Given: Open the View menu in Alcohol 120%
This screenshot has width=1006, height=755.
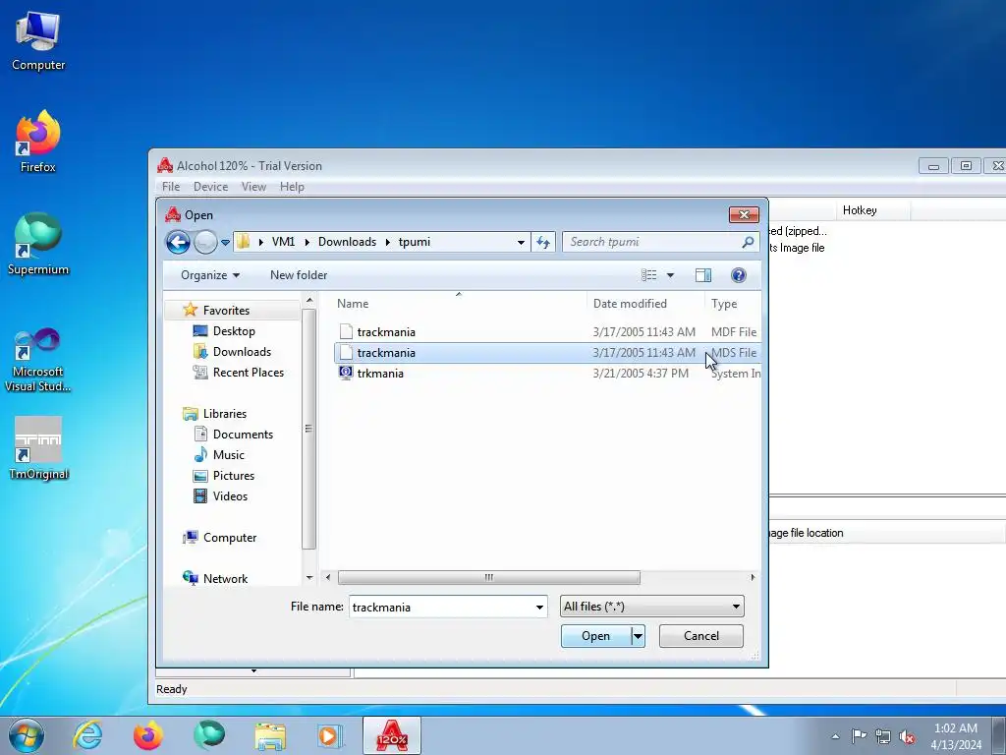Looking at the screenshot, I should [x=253, y=187].
